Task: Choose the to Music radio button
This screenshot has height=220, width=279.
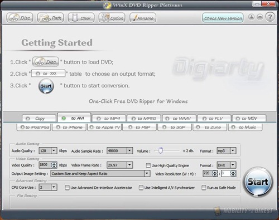Action: click(x=233, y=127)
